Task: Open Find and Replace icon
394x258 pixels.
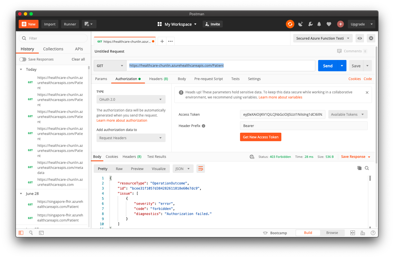Action: click(31, 233)
